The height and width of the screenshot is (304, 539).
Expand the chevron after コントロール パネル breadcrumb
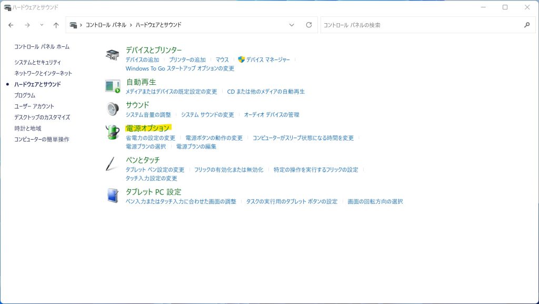pyautogui.click(x=131, y=25)
